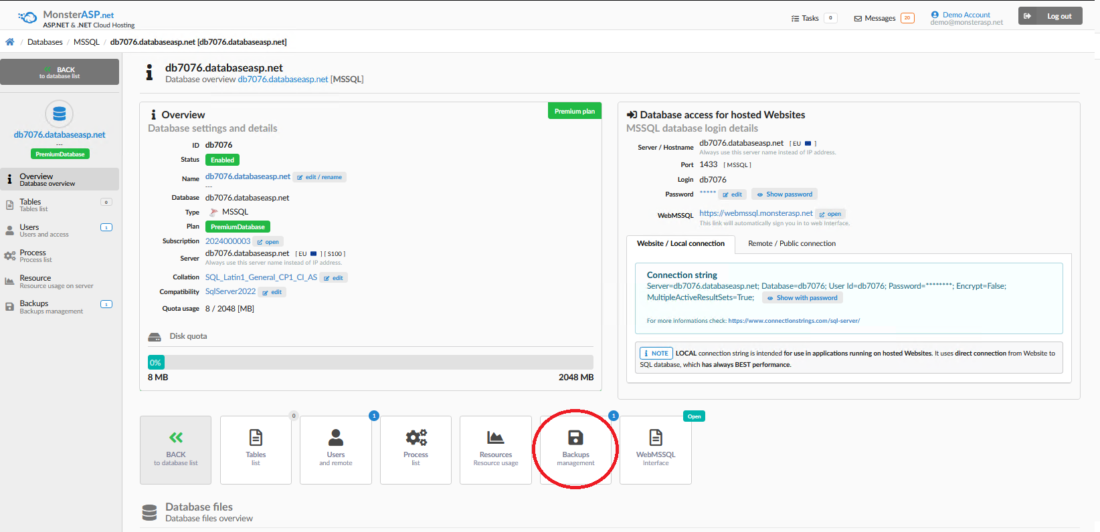Viewport: 1100px width, 532px height.
Task: Click the Enabled status badge
Action: pyautogui.click(x=222, y=160)
